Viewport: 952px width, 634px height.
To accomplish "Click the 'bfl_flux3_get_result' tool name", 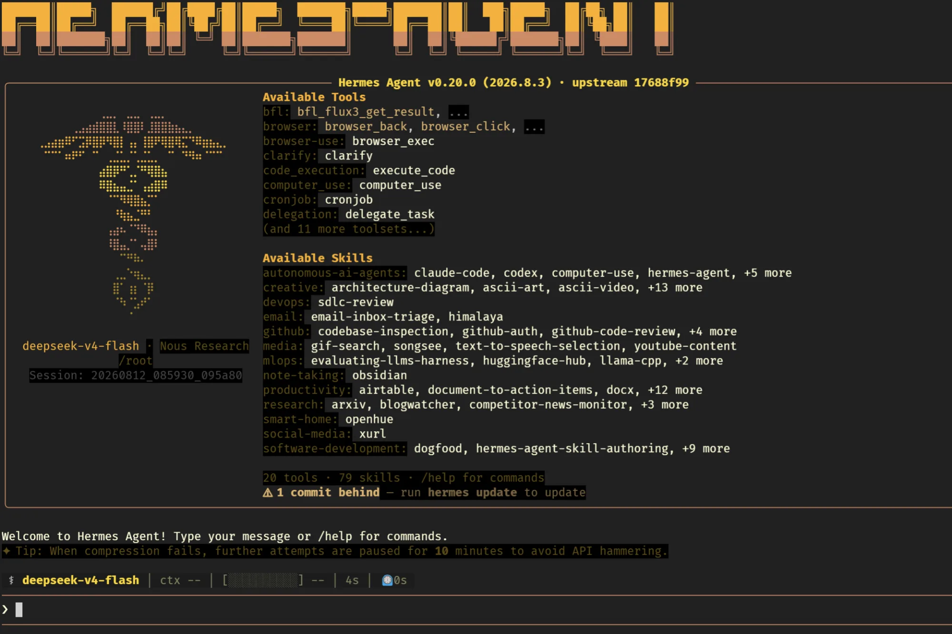I will coord(366,112).
